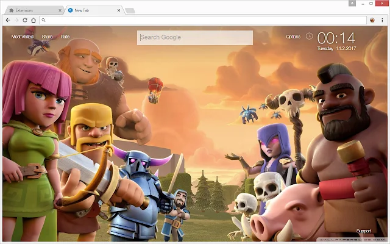Click the clock icon next to Options

pyautogui.click(x=309, y=37)
